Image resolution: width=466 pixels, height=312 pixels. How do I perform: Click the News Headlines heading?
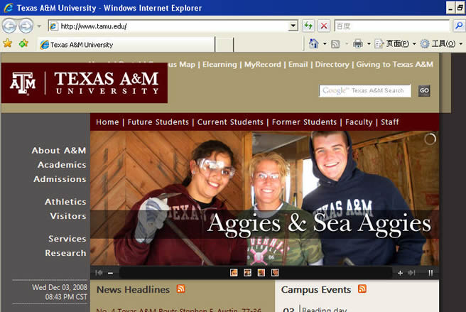tap(133, 290)
